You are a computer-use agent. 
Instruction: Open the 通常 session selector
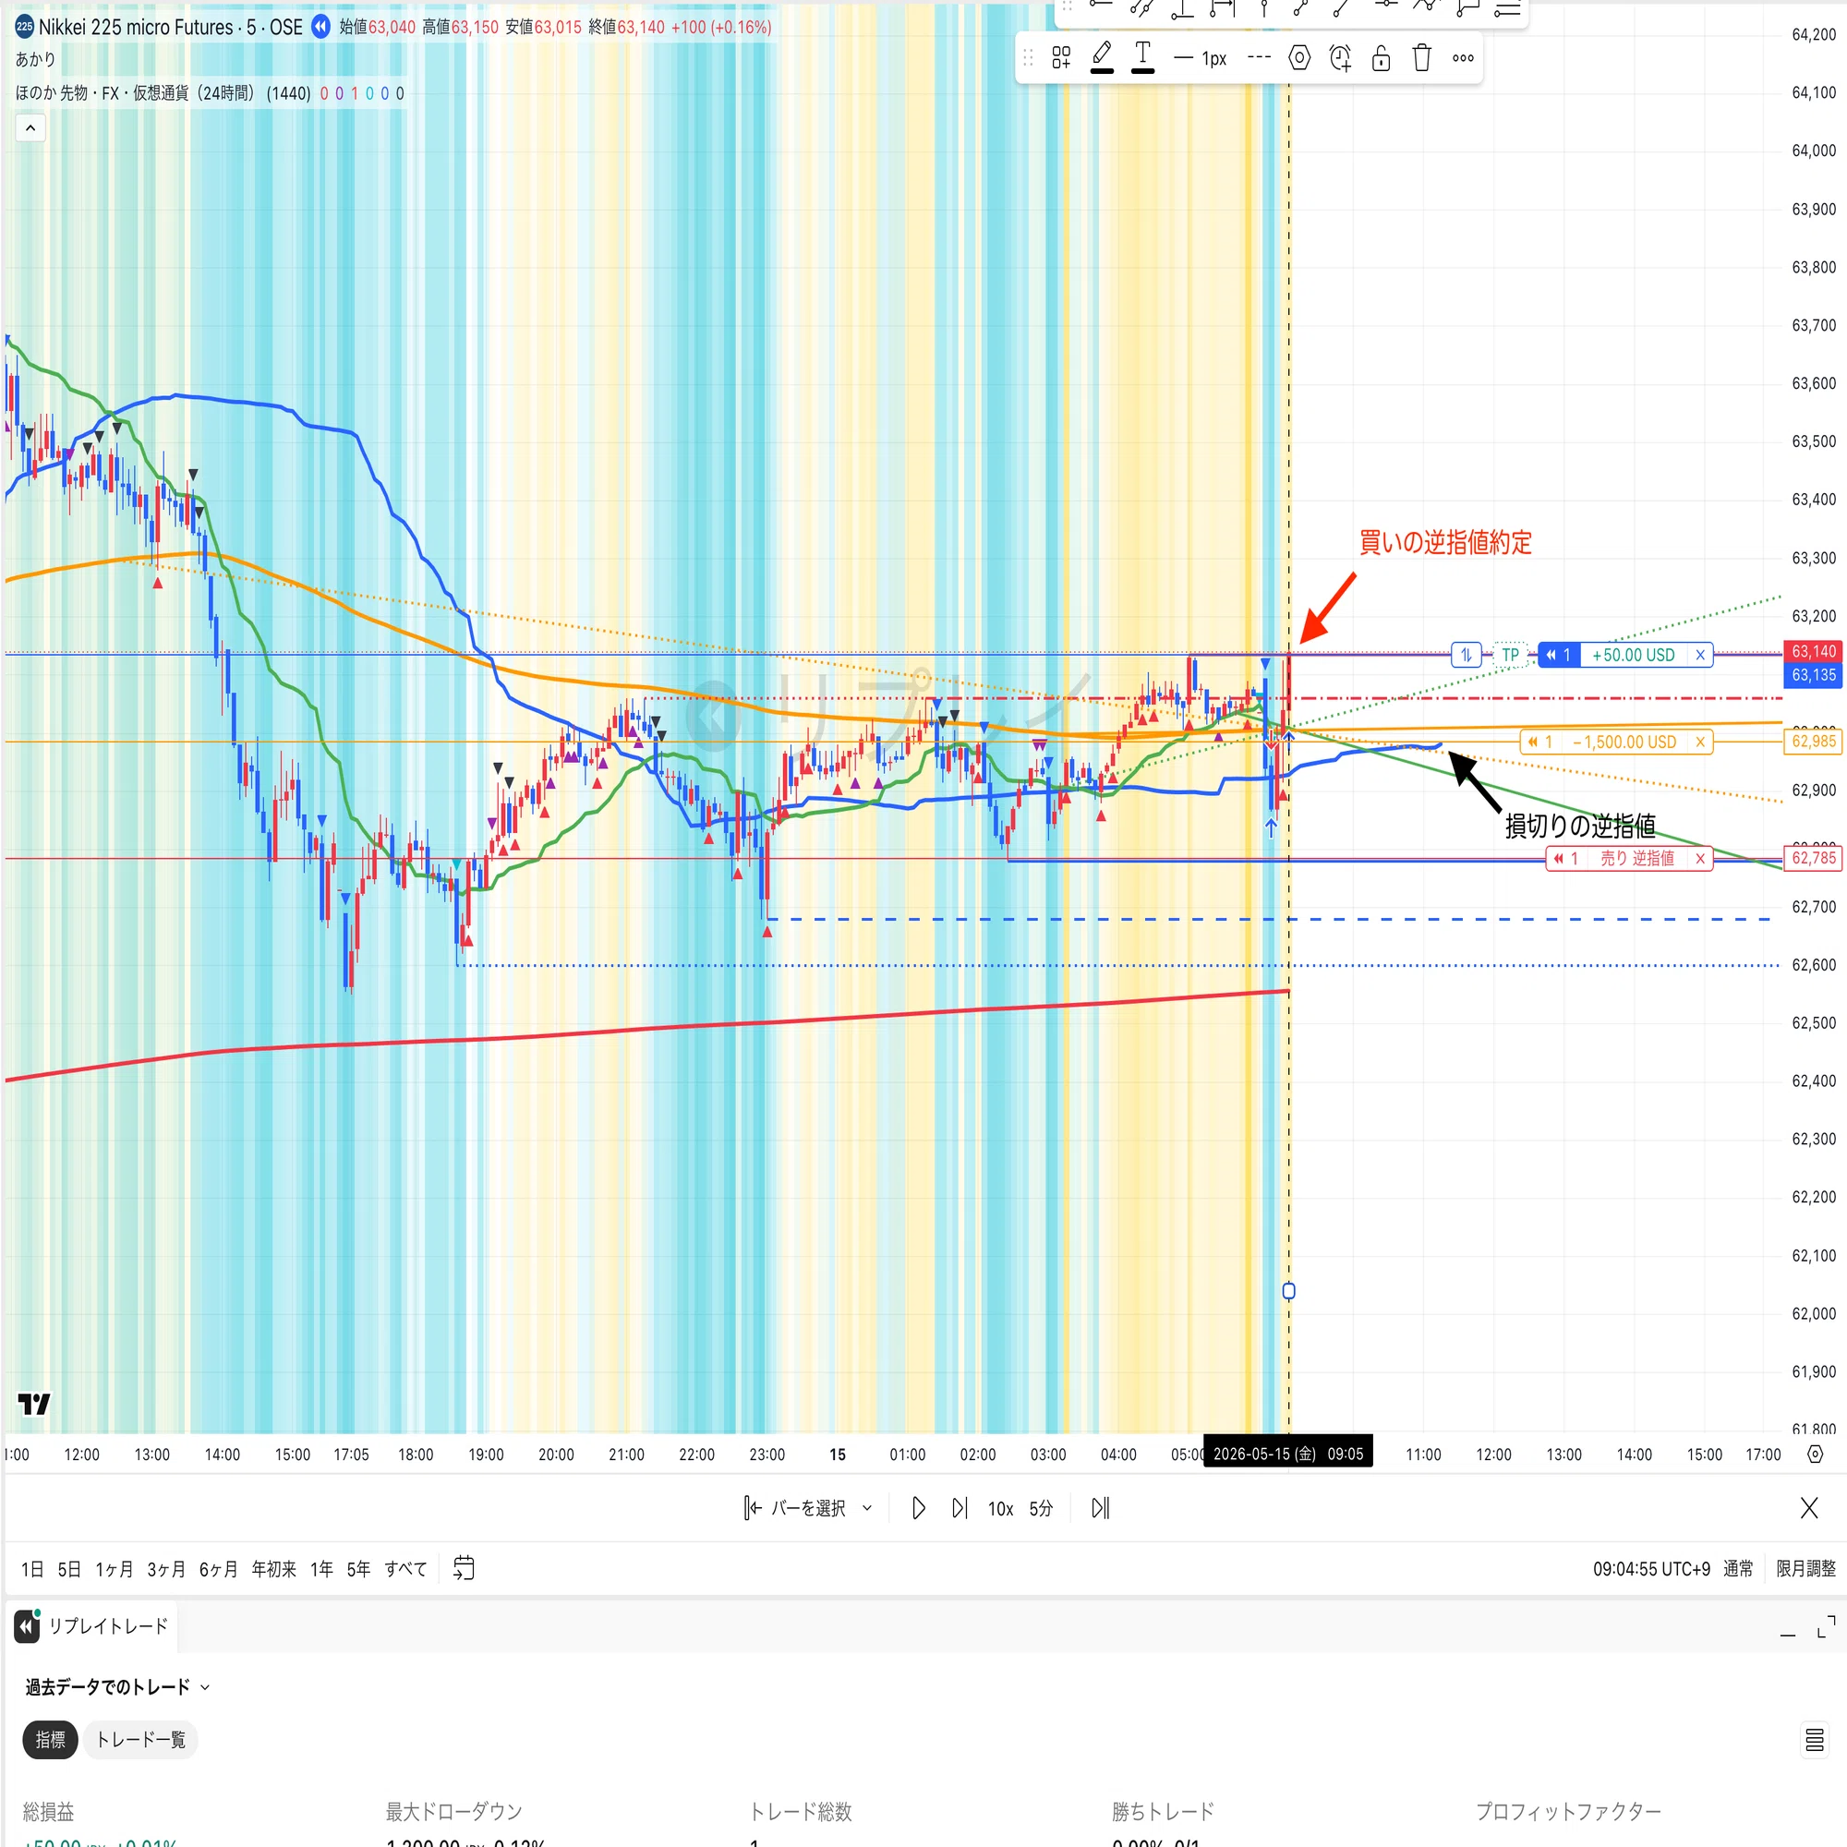coord(1738,1569)
